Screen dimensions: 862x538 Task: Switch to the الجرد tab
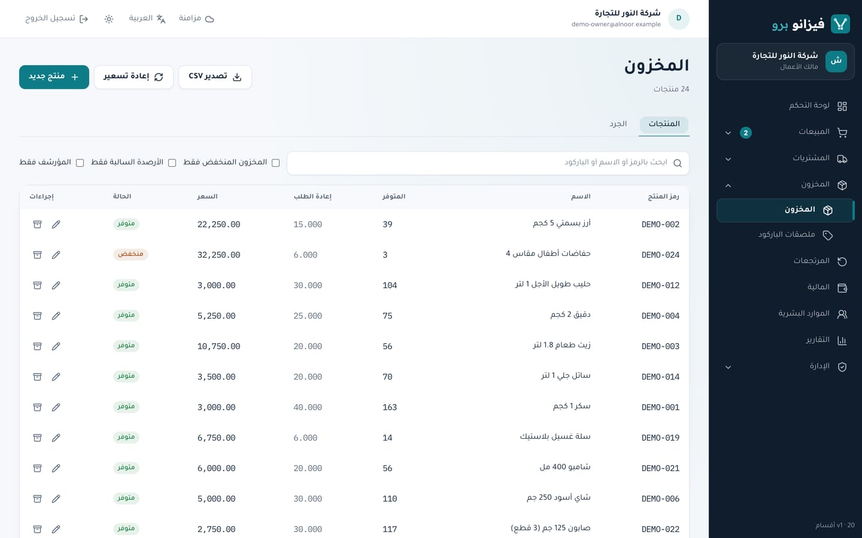tap(618, 124)
